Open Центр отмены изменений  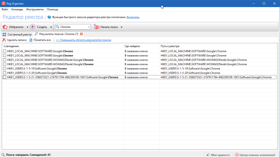point(255,155)
